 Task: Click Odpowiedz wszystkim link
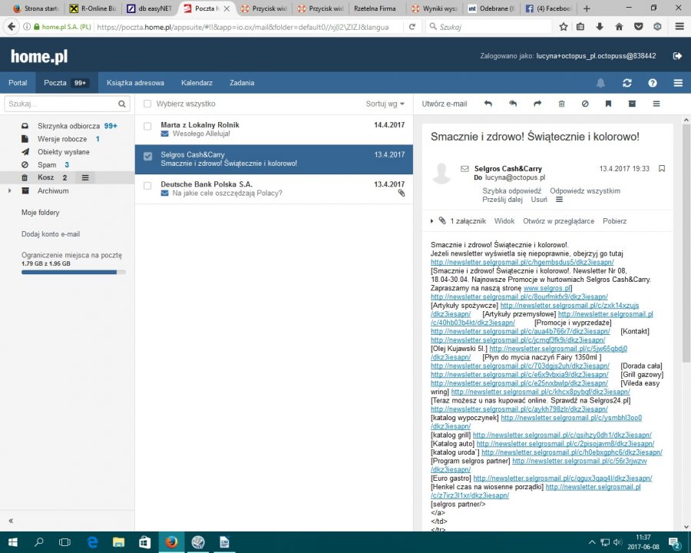585,191
